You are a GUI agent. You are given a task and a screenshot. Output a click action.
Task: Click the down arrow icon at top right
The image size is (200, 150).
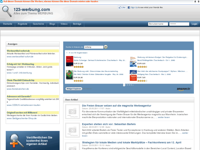(198, 1)
